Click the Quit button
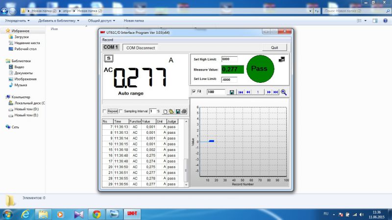 [x=274, y=48]
